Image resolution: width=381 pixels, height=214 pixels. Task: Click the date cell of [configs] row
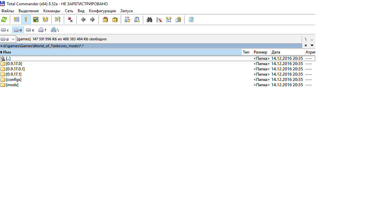tap(287, 80)
